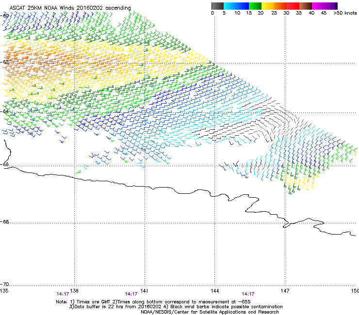Click the 14:17 time near longitude 141
Screen dimensions: 359x315
131,294
